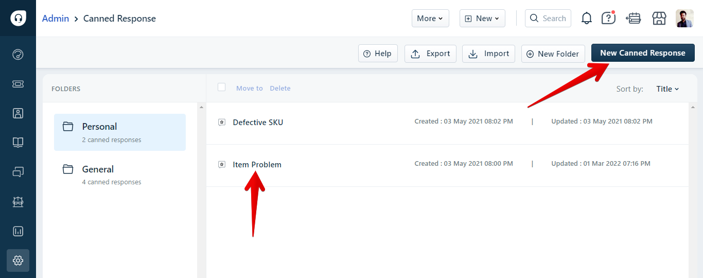Image resolution: width=703 pixels, height=278 pixels.
Task: Expand the More dropdown
Action: 430,19
